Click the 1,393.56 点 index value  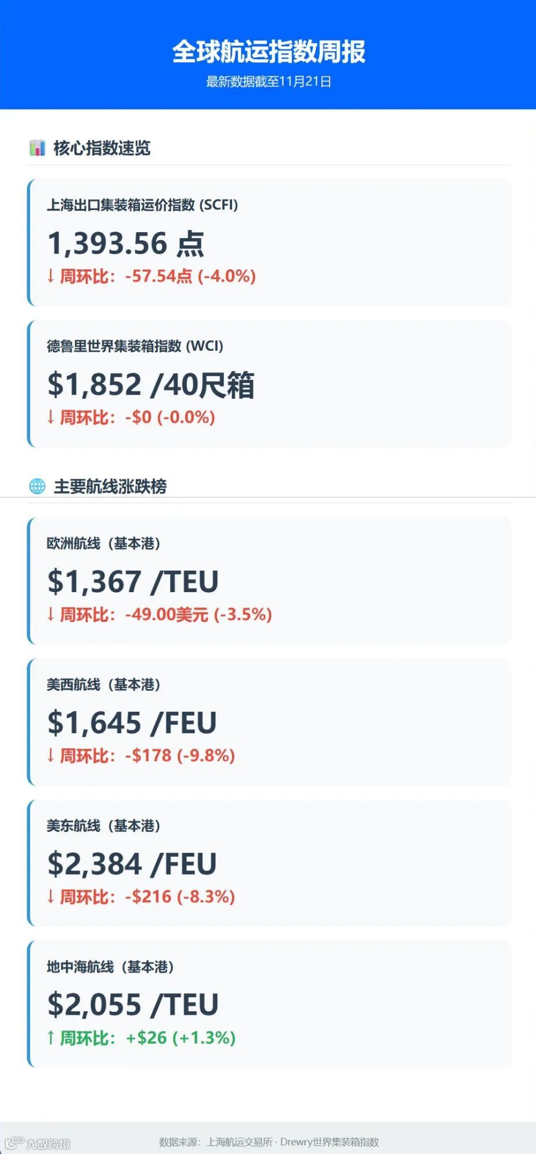[x=126, y=243]
